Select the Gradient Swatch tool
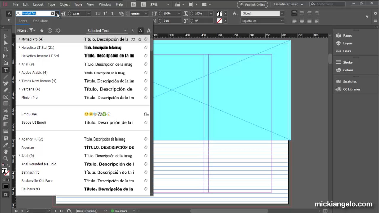The width and height of the screenshot is (379, 213). [6, 124]
